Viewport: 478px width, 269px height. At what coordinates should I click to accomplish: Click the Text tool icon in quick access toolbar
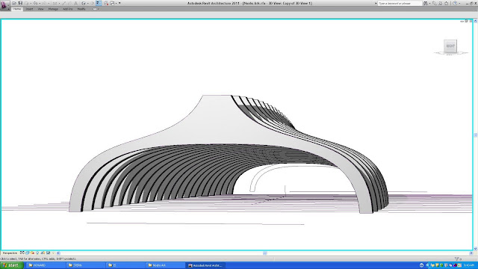[76, 3]
